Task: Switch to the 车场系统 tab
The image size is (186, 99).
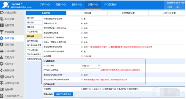Action: [46, 13]
